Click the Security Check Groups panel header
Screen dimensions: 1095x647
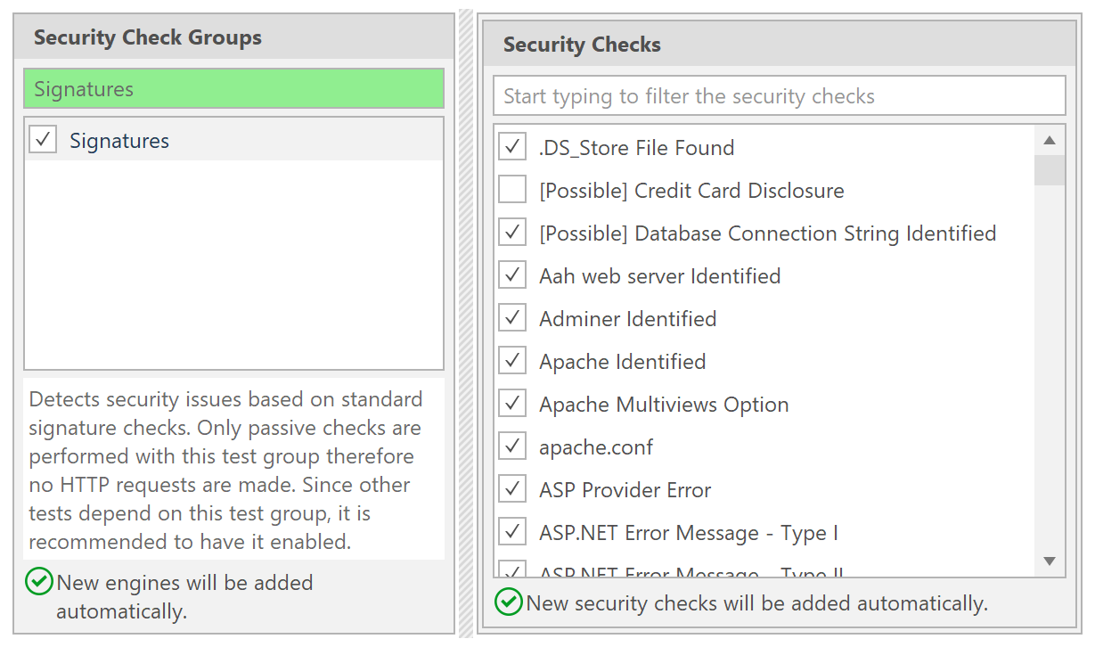[147, 37]
